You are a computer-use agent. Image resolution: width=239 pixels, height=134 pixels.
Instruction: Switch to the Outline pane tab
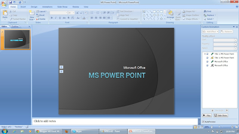tap(15, 26)
